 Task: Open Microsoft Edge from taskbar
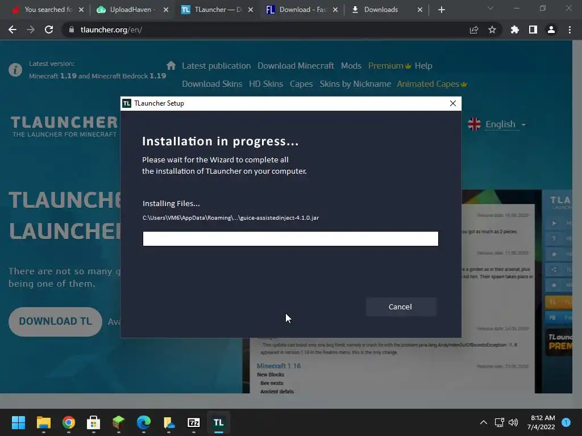(144, 422)
